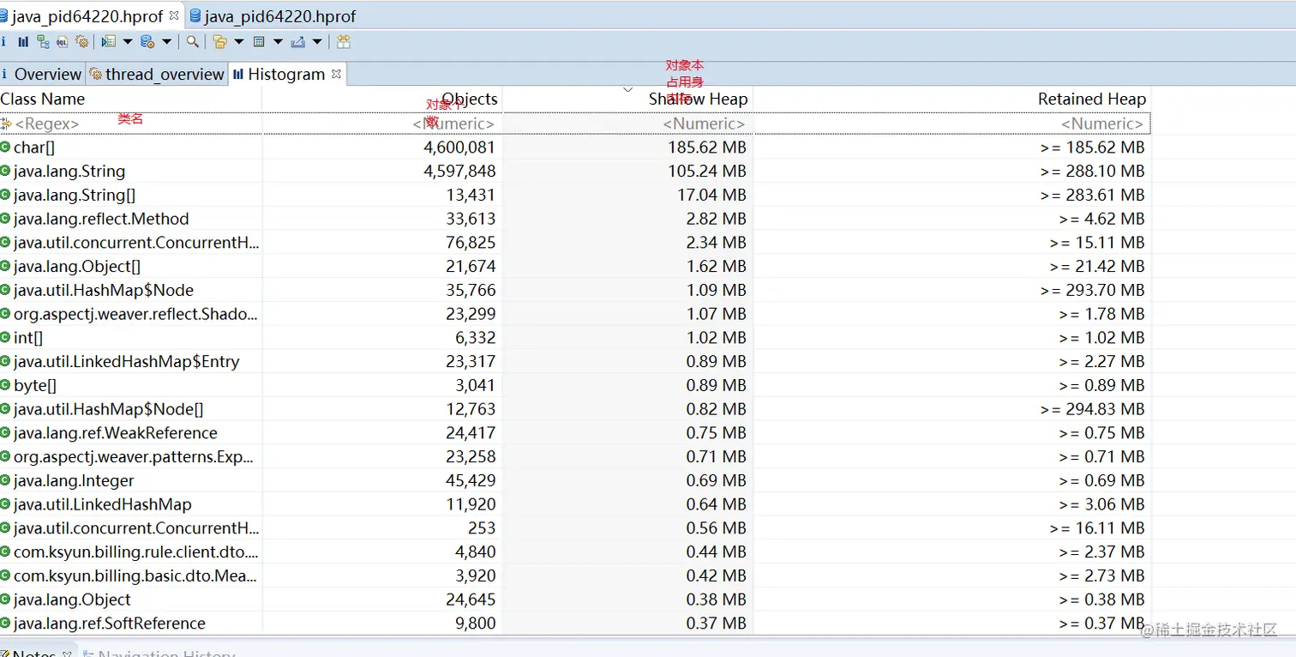Select the java.util.LinkedHashMap$Entry row
Viewport: 1296px width, 657px height.
click(x=575, y=361)
